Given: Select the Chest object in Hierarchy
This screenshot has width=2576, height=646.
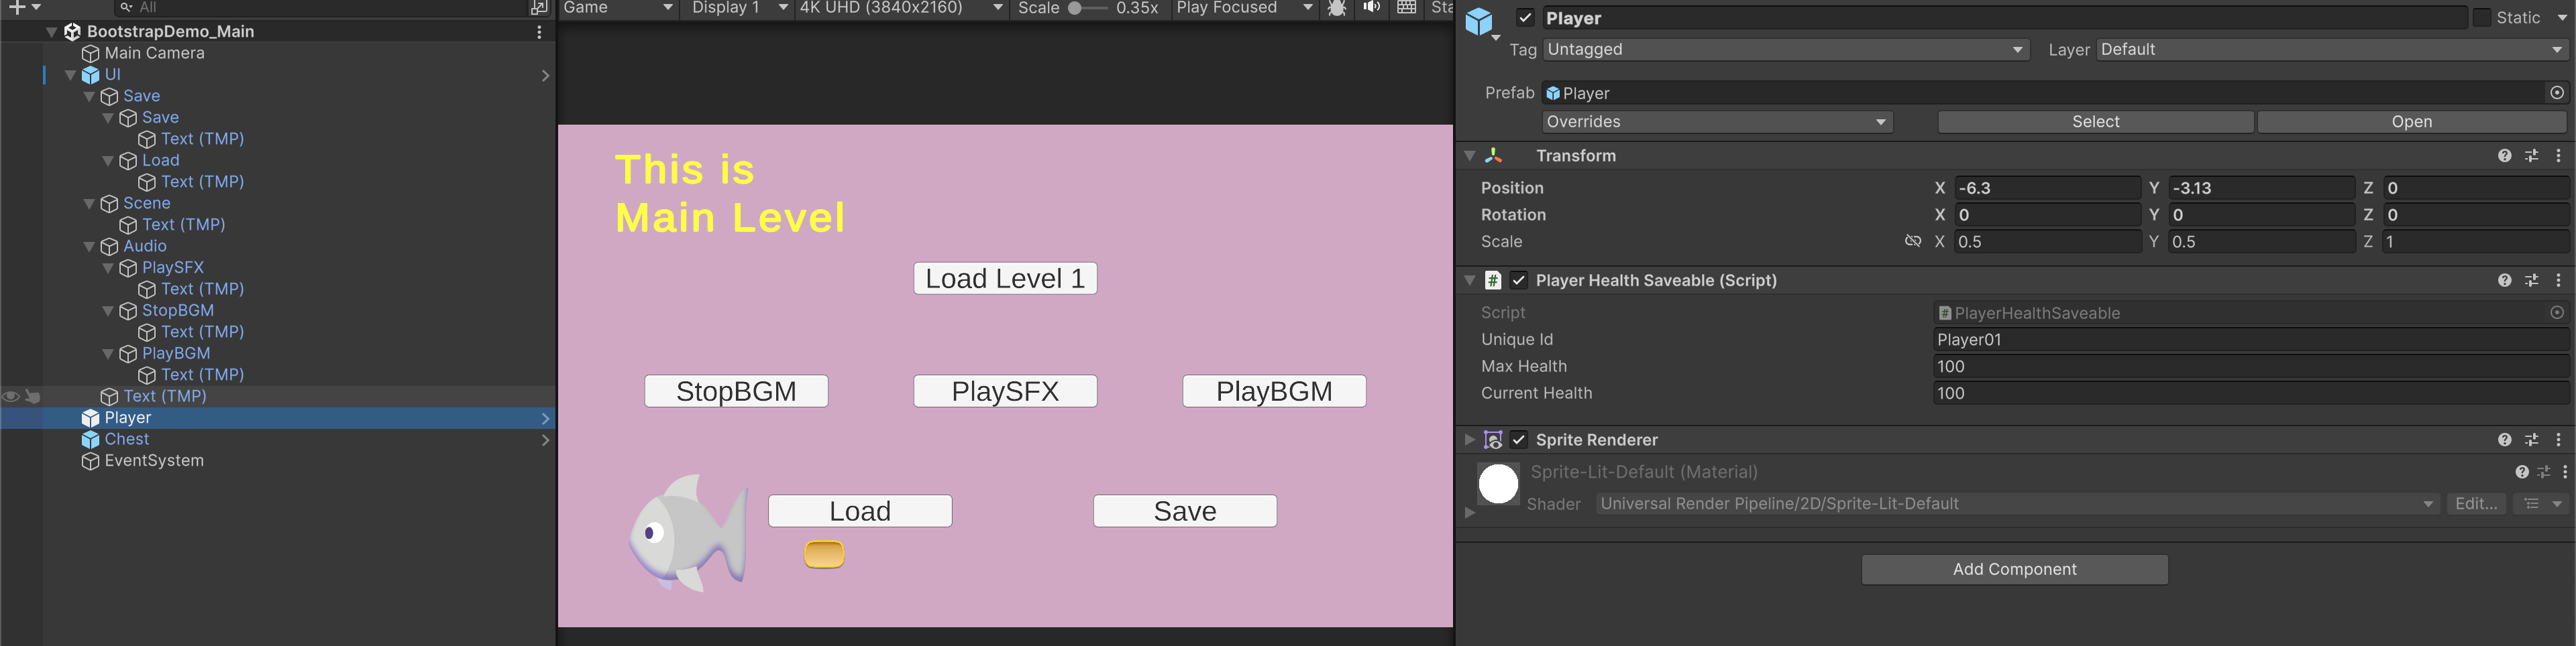Looking at the screenshot, I should pyautogui.click(x=127, y=440).
